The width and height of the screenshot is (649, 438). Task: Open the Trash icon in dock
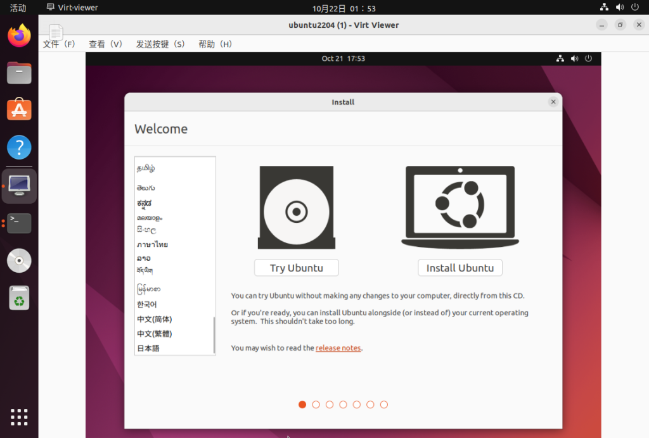tap(19, 297)
